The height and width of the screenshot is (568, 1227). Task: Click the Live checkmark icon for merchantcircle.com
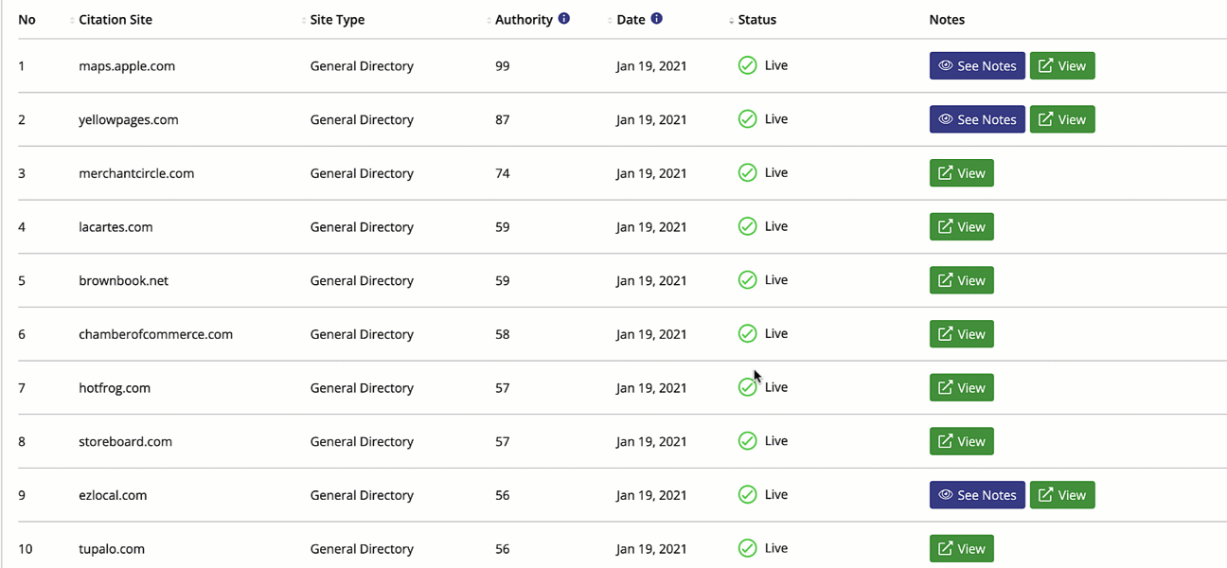747,173
